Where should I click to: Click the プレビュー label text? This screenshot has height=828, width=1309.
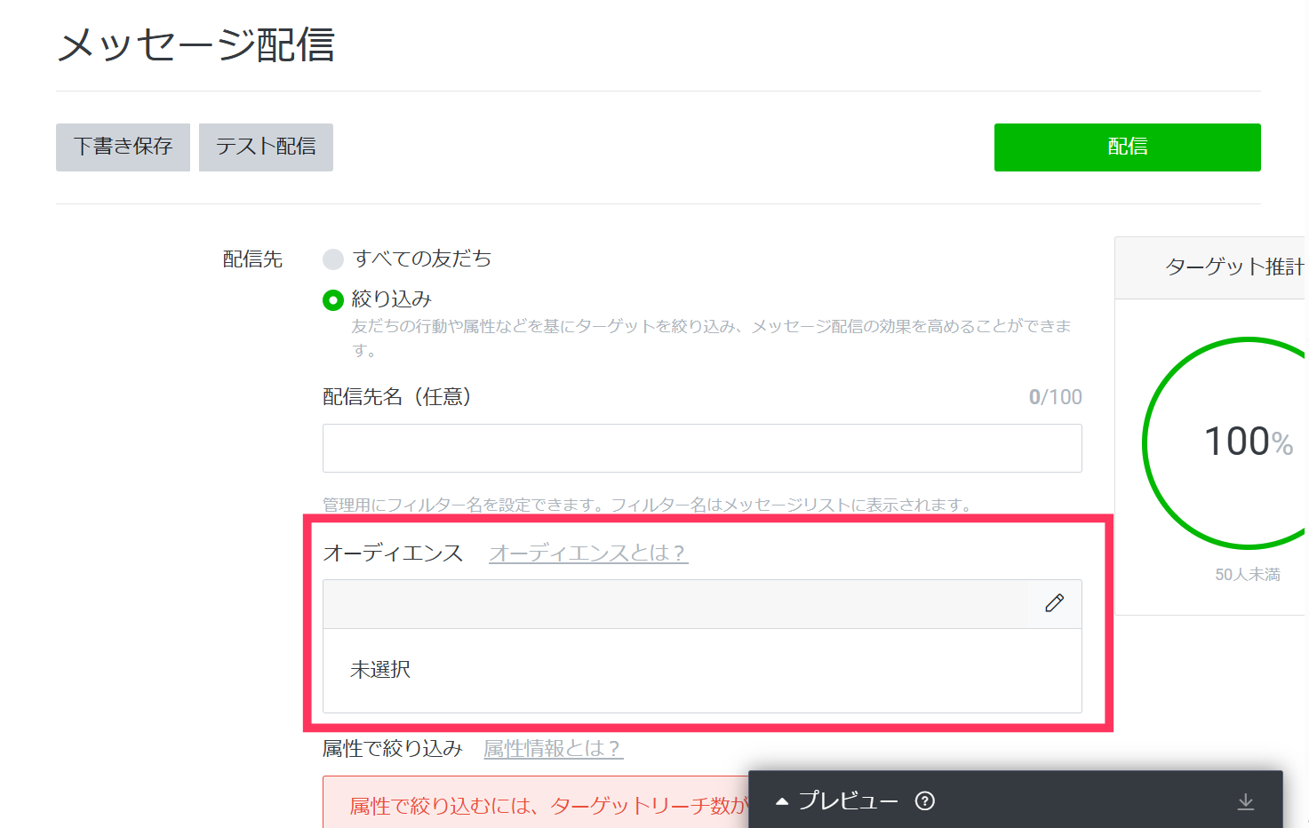(x=848, y=800)
